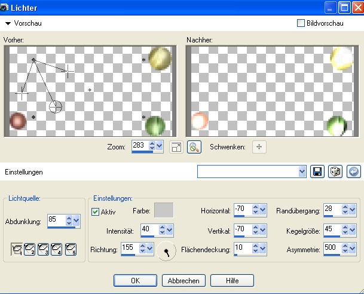The height and width of the screenshot is (294, 364).
Task: Open the Zoom value dropdown arrow
Action: pyautogui.click(x=160, y=146)
